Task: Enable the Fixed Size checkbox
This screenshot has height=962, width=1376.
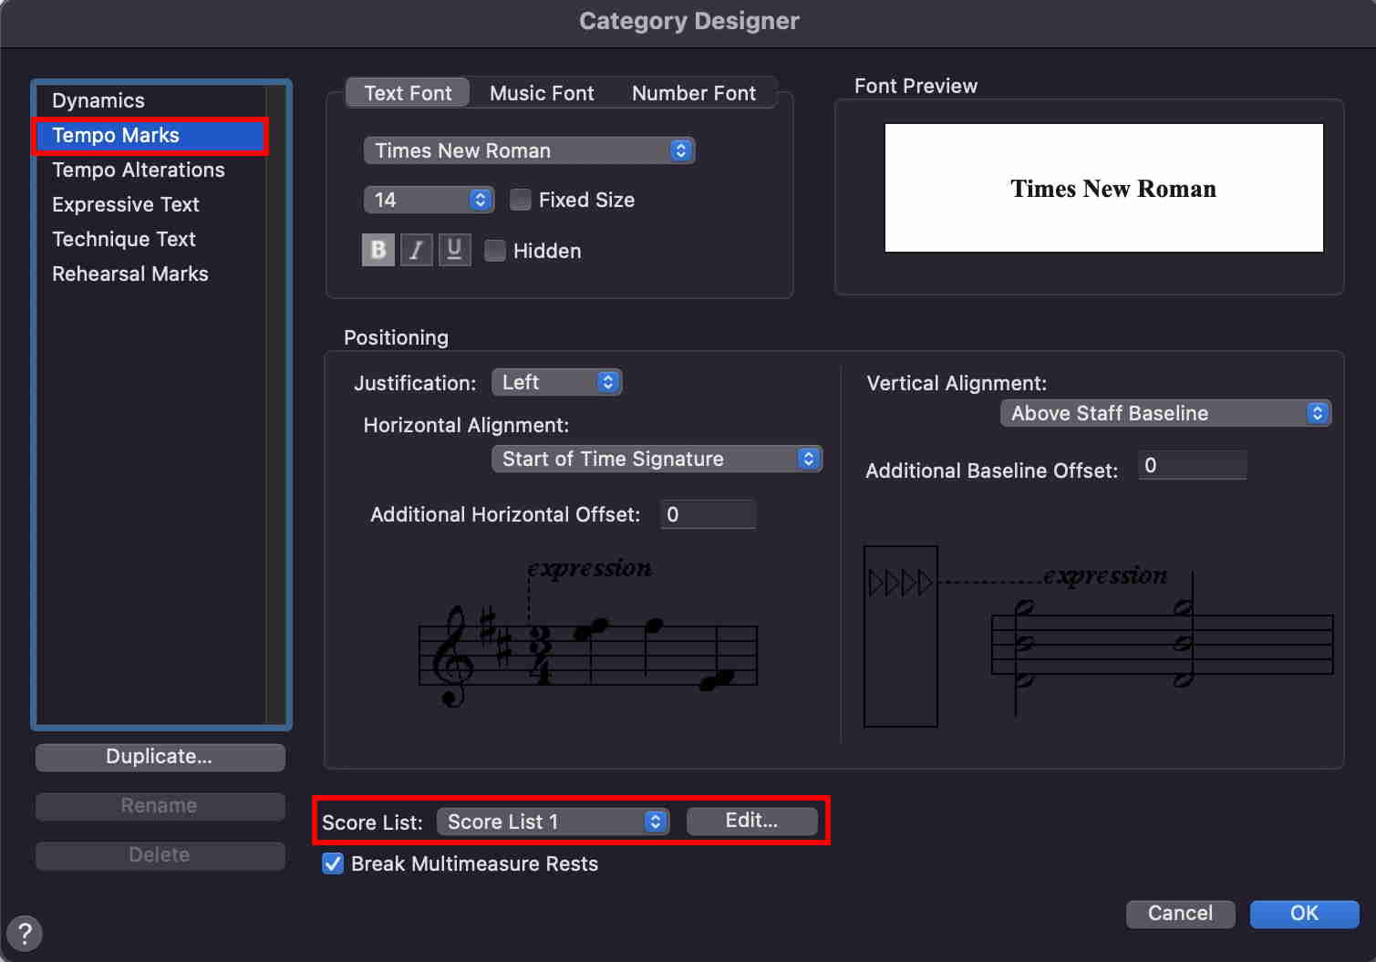Action: pyautogui.click(x=521, y=200)
